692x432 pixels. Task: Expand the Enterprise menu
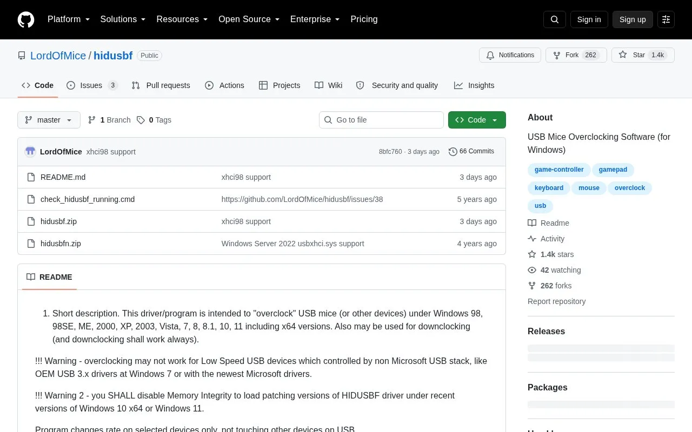click(315, 19)
